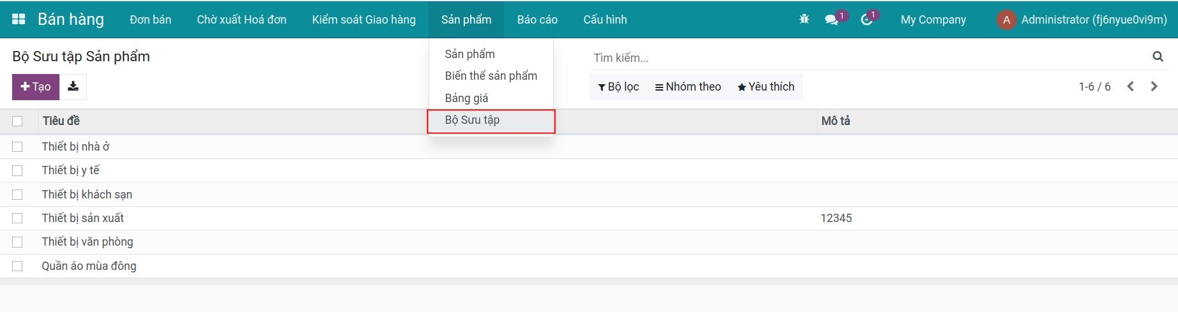Select Bảng giá from Sản phẩm menu

coord(466,98)
